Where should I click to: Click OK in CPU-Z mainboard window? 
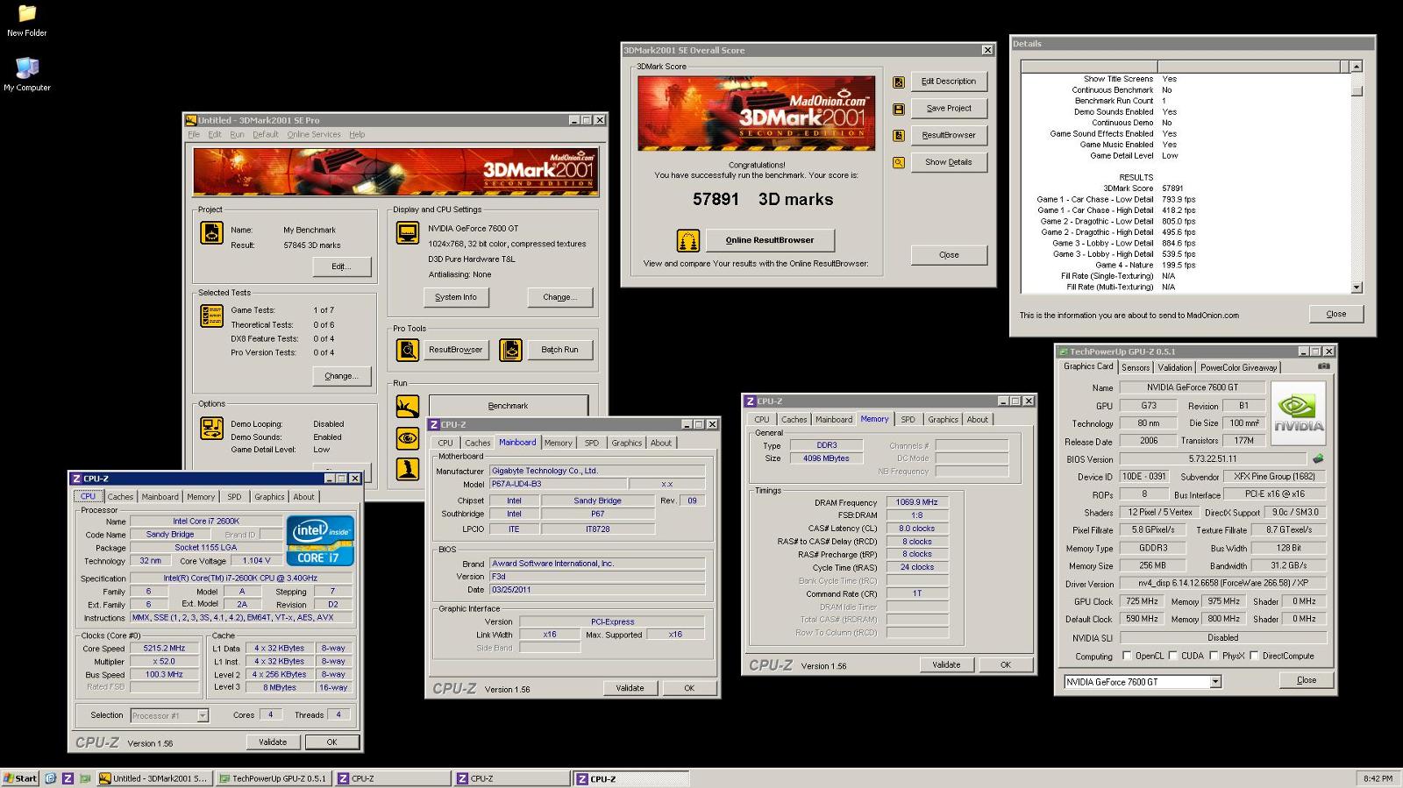pos(689,689)
